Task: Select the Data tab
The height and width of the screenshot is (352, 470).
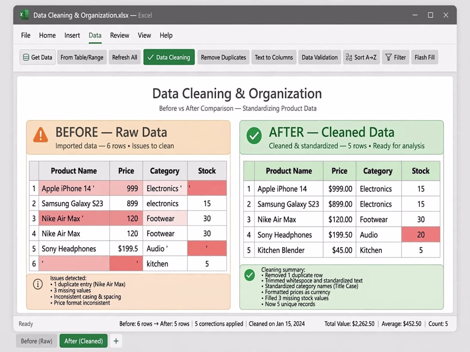Action: [x=95, y=35]
